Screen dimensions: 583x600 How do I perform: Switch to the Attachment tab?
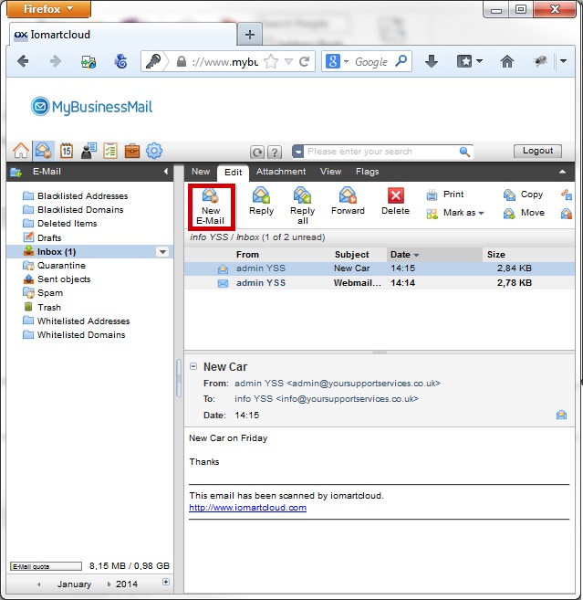point(281,172)
